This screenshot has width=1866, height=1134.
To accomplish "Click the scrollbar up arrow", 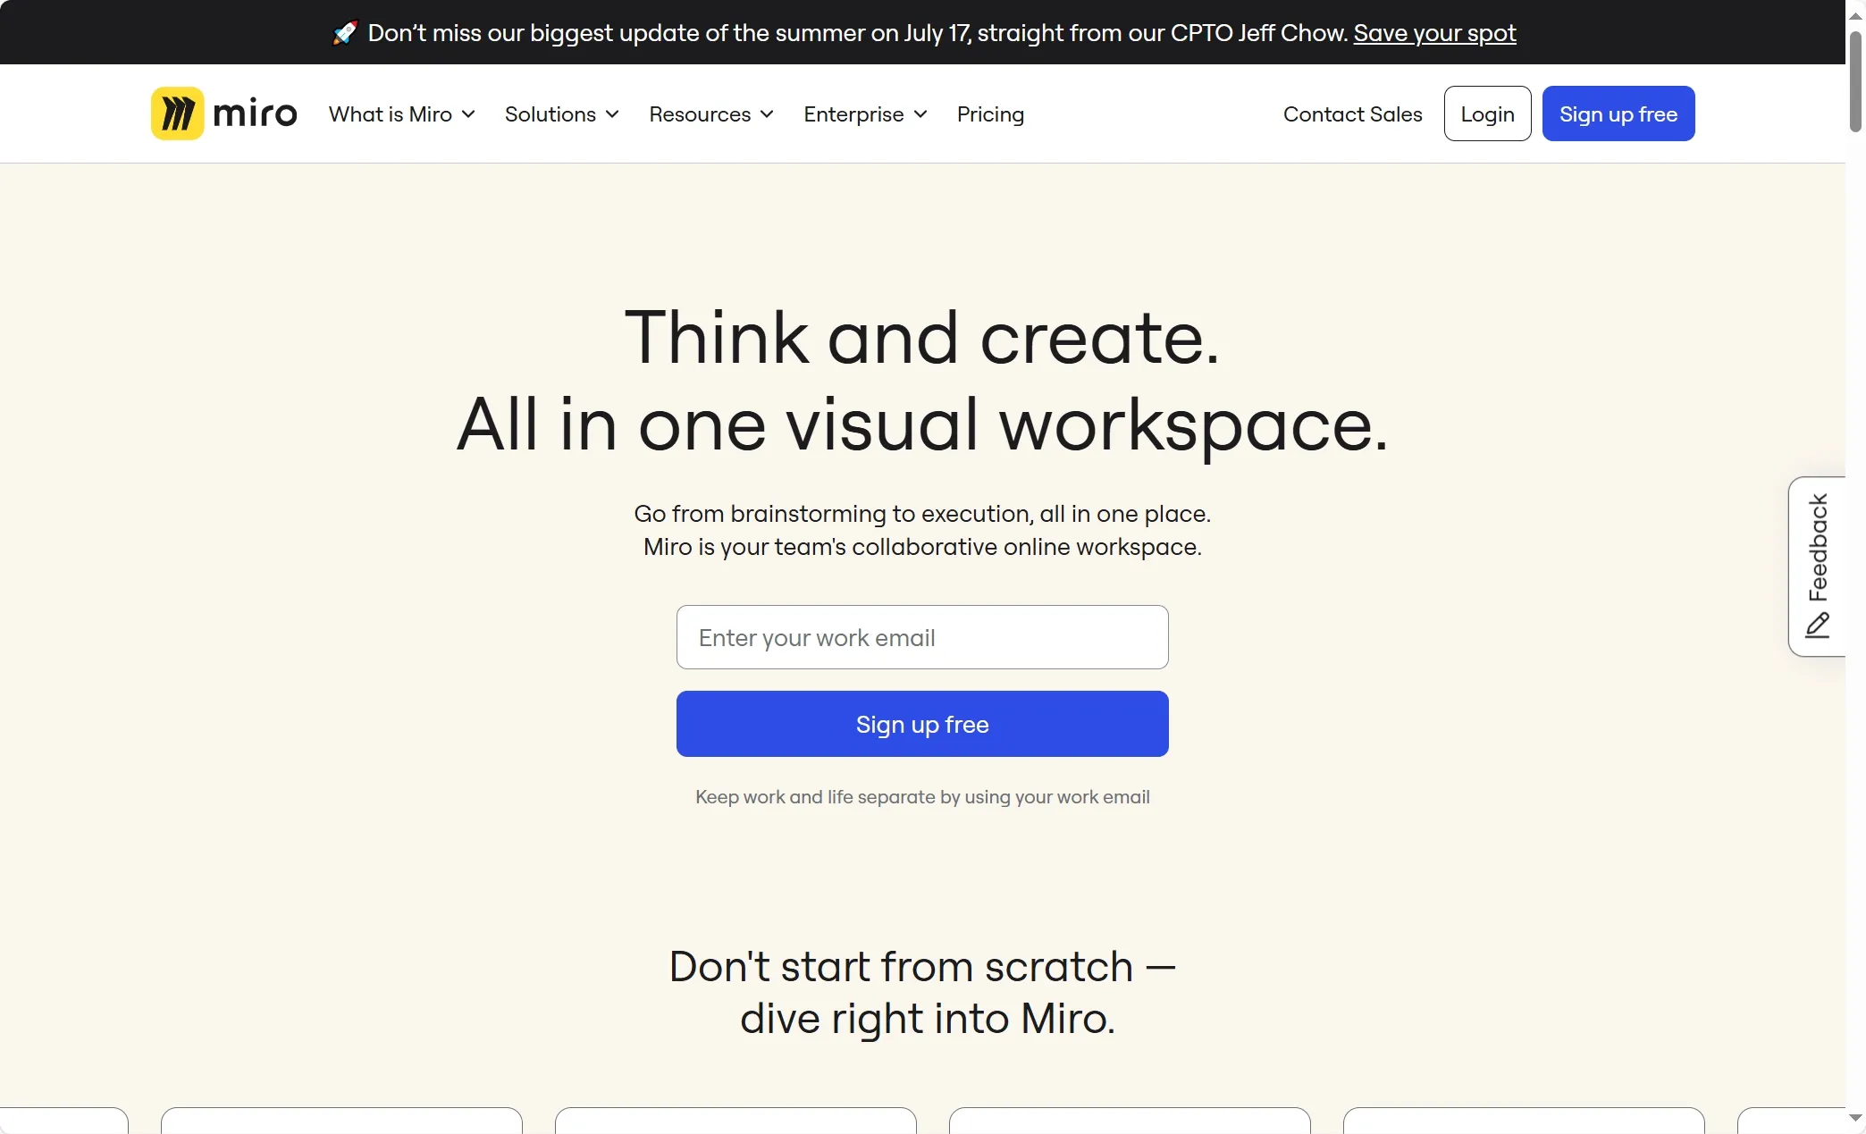I will click(x=1855, y=15).
